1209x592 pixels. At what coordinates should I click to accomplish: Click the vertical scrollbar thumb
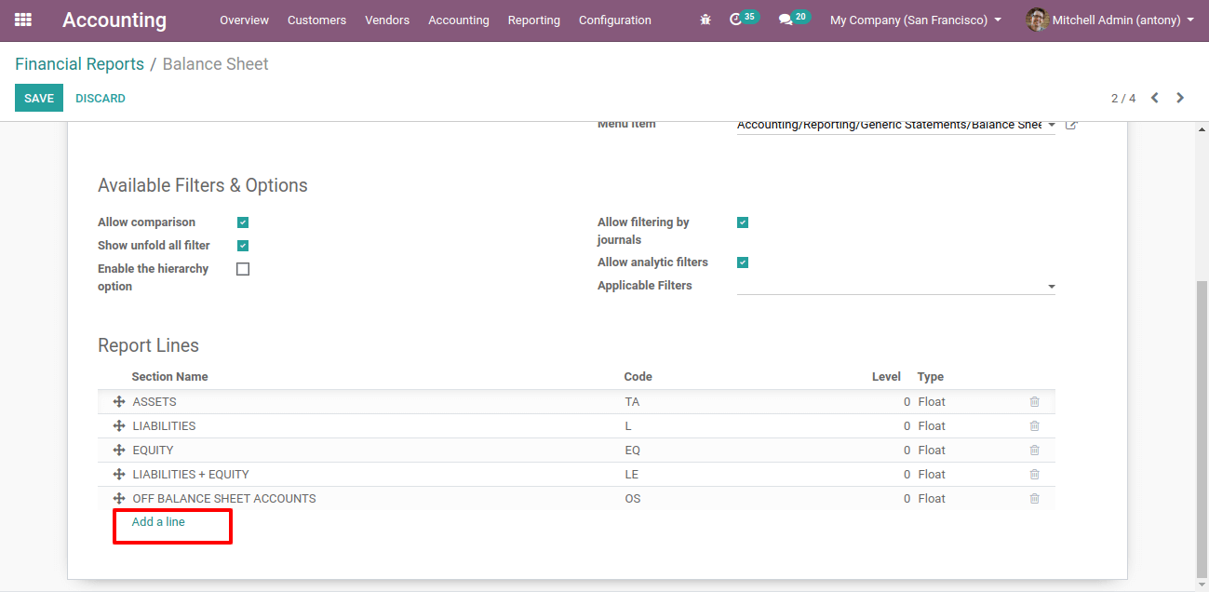tap(1202, 428)
